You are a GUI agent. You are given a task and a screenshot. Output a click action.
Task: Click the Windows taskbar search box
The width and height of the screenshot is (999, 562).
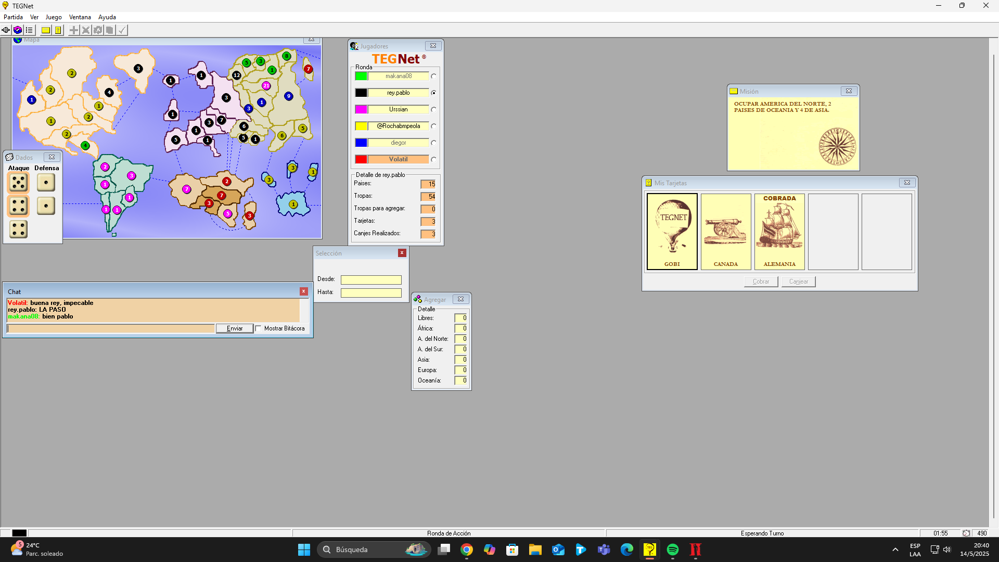[374, 550]
